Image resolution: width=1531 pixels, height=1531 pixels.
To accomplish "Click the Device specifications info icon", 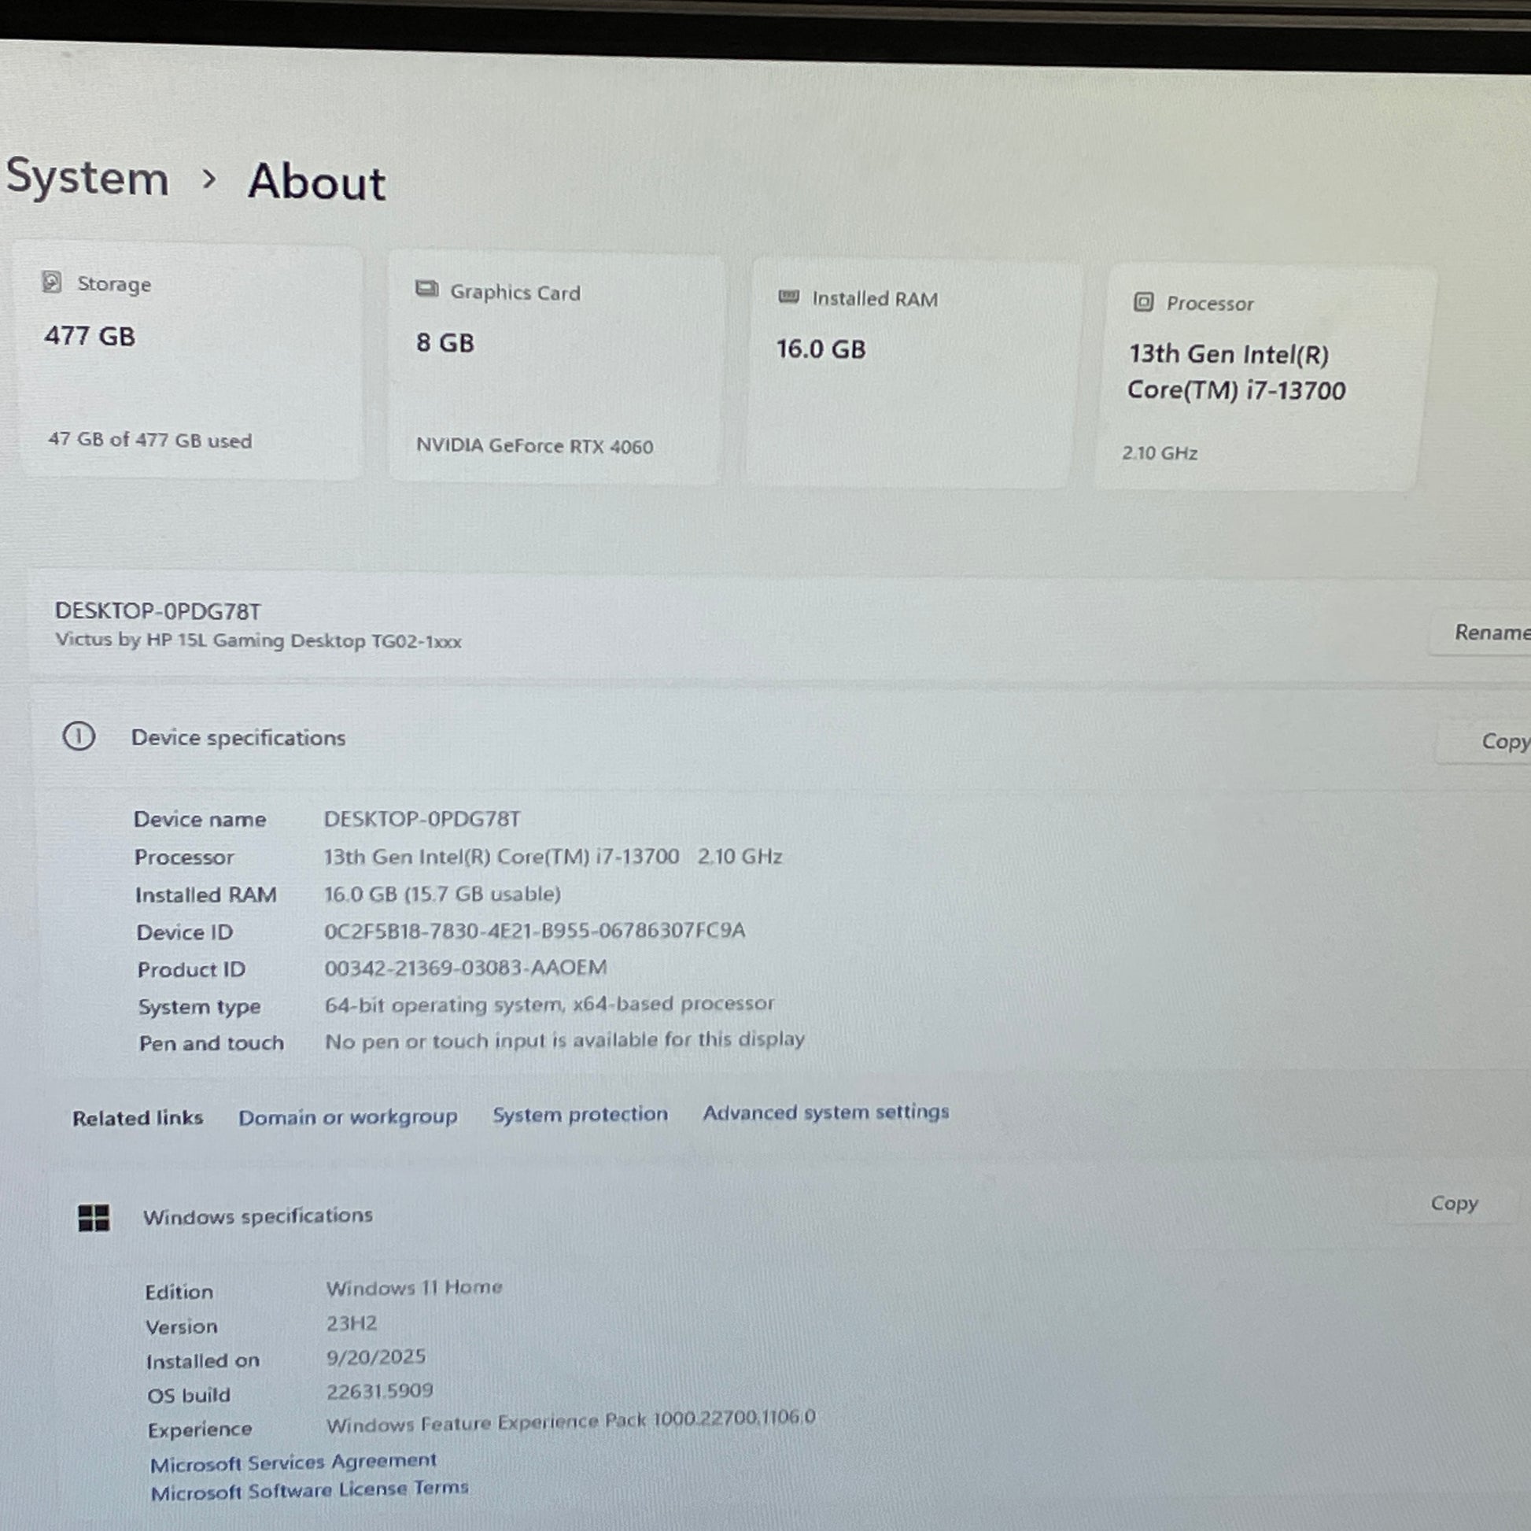I will tap(79, 736).
